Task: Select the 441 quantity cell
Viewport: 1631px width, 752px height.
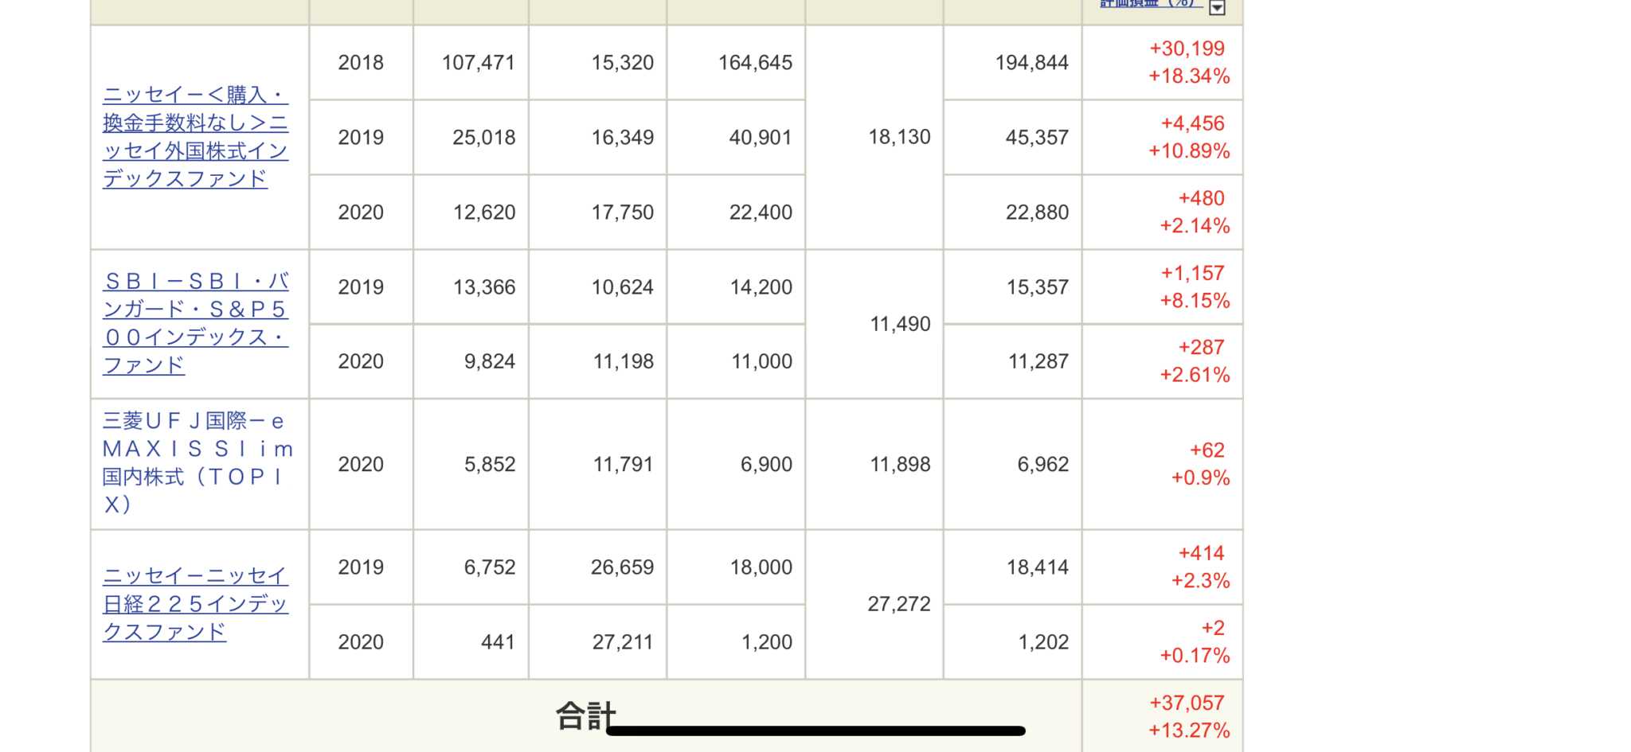Action: click(x=498, y=642)
